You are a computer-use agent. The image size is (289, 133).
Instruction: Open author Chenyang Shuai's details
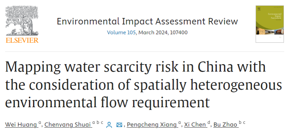click(68, 125)
